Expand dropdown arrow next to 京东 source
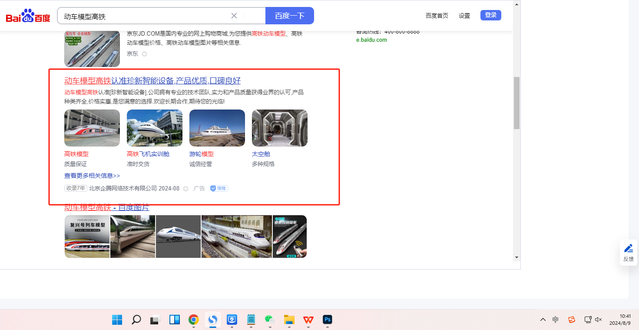The height and width of the screenshot is (330, 639). pos(145,54)
